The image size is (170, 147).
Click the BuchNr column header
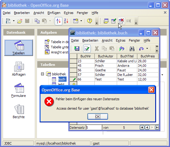86,56
